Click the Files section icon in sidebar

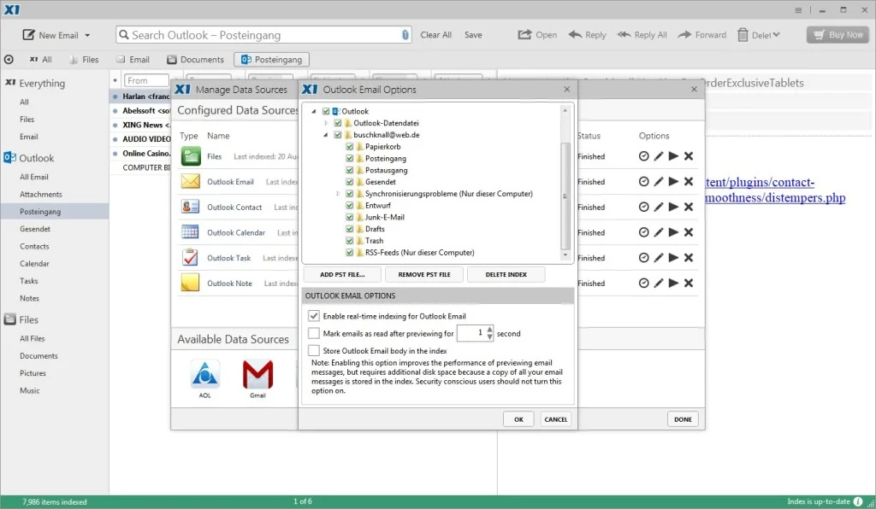coord(9,319)
